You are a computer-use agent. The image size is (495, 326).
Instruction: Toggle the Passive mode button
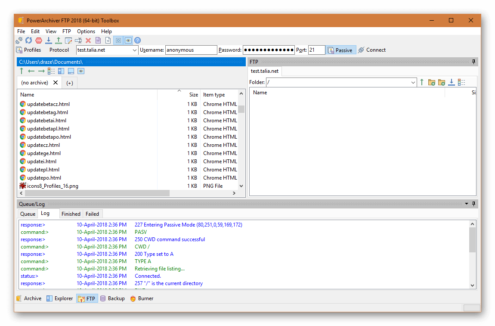[x=340, y=50]
